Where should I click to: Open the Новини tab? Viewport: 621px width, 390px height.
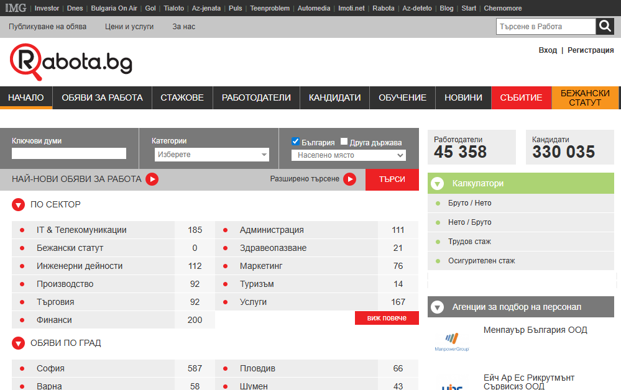pos(463,97)
